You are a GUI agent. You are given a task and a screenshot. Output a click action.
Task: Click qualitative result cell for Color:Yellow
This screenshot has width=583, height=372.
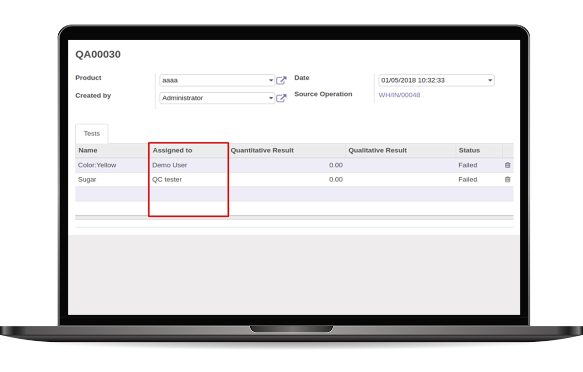(401, 165)
